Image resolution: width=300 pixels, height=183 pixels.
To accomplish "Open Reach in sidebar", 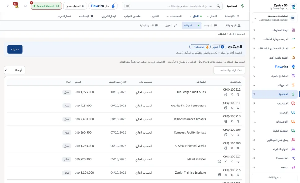I will (275, 167).
